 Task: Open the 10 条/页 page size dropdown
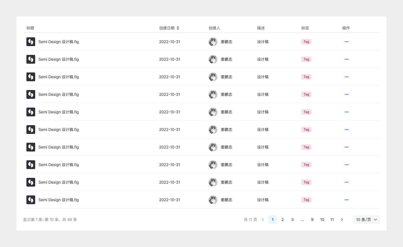(366, 220)
